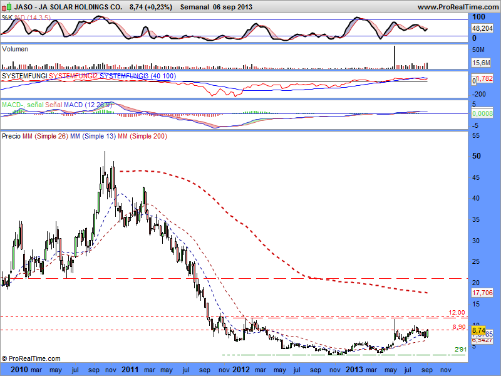Click the 2010 year label on time axis
Image resolution: width=501 pixels, height=376 pixels.
click(20, 370)
